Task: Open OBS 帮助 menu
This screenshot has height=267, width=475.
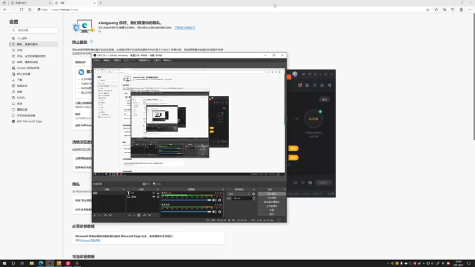Action: coord(167,61)
